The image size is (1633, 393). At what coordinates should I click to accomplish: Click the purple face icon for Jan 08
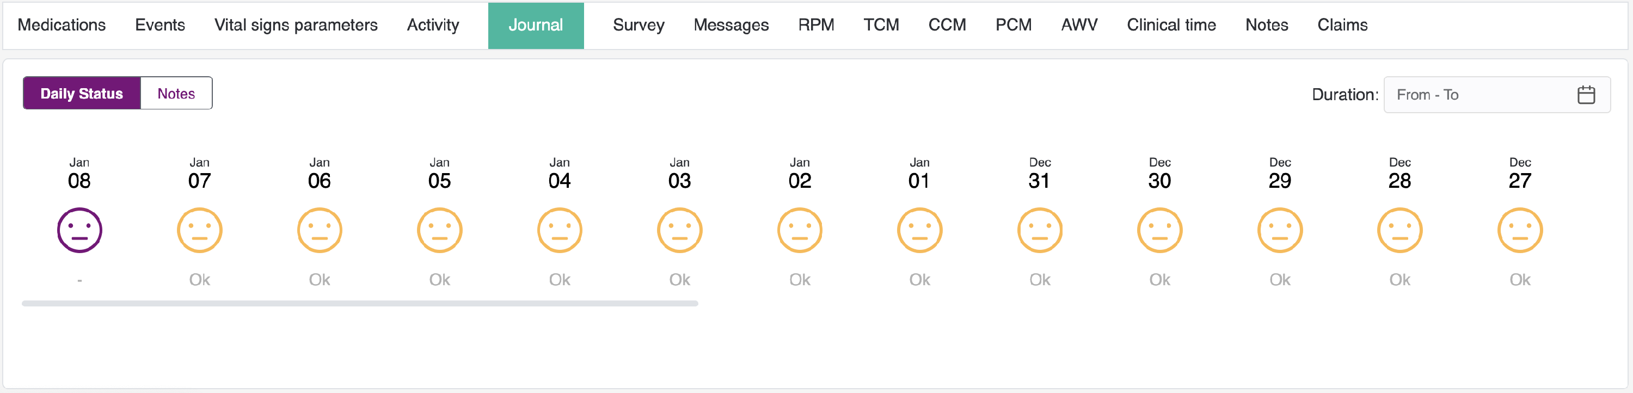click(79, 230)
